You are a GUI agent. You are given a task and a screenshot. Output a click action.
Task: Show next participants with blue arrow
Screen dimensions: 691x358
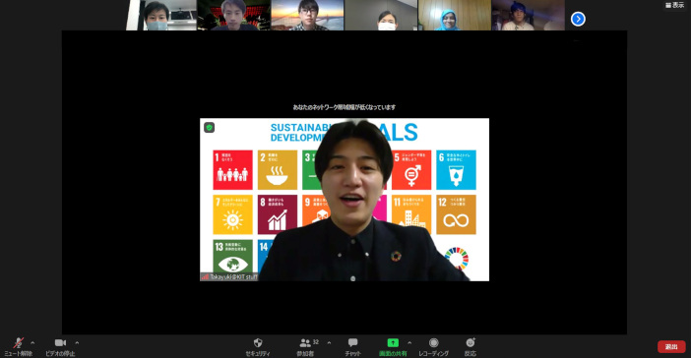coord(578,19)
